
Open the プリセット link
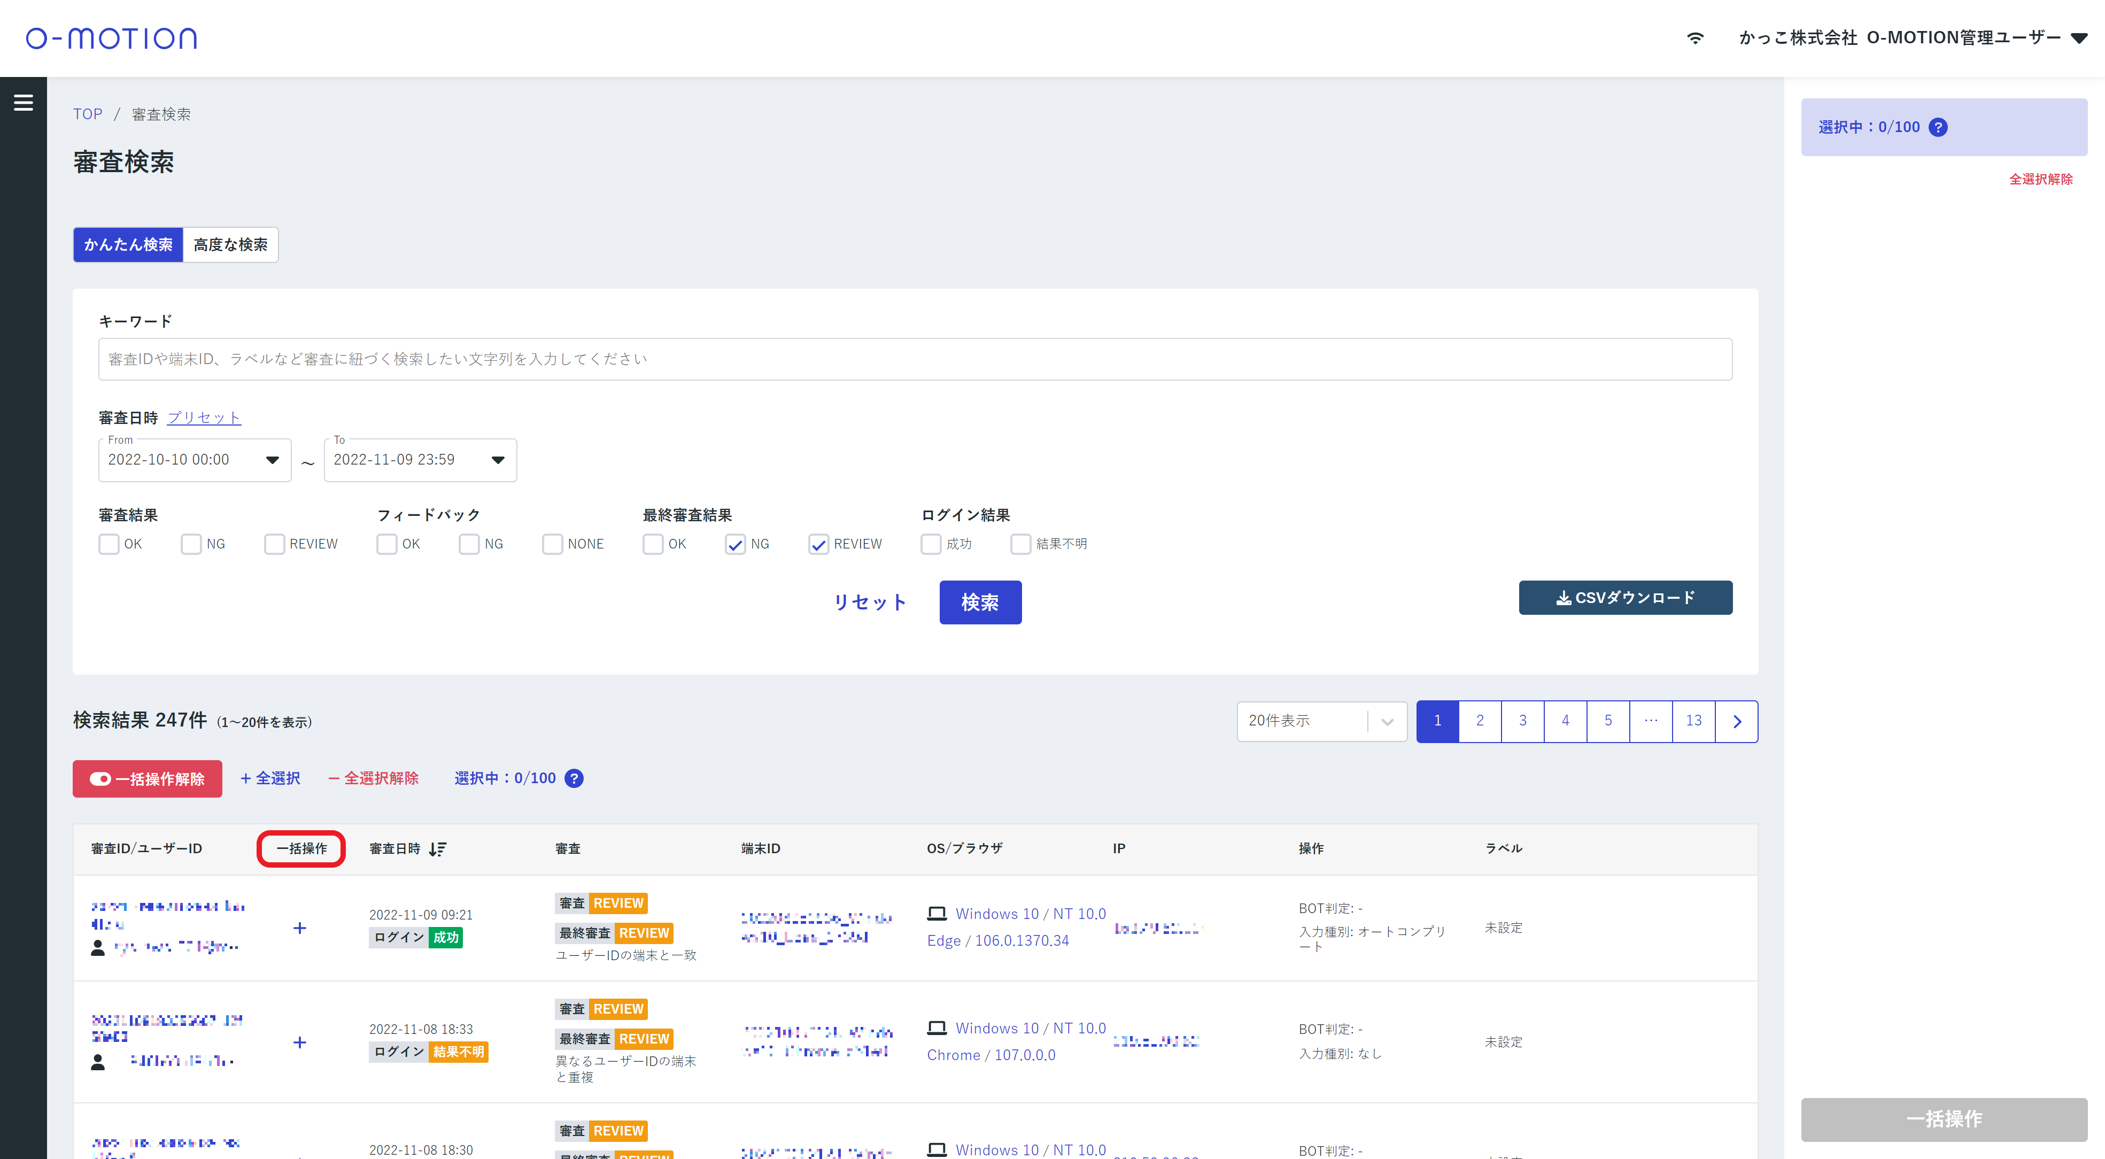204,418
